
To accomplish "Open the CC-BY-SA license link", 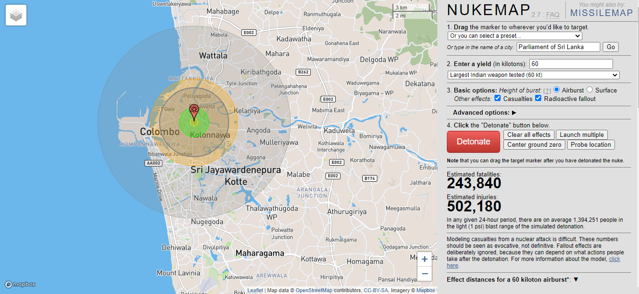I will [x=376, y=290].
